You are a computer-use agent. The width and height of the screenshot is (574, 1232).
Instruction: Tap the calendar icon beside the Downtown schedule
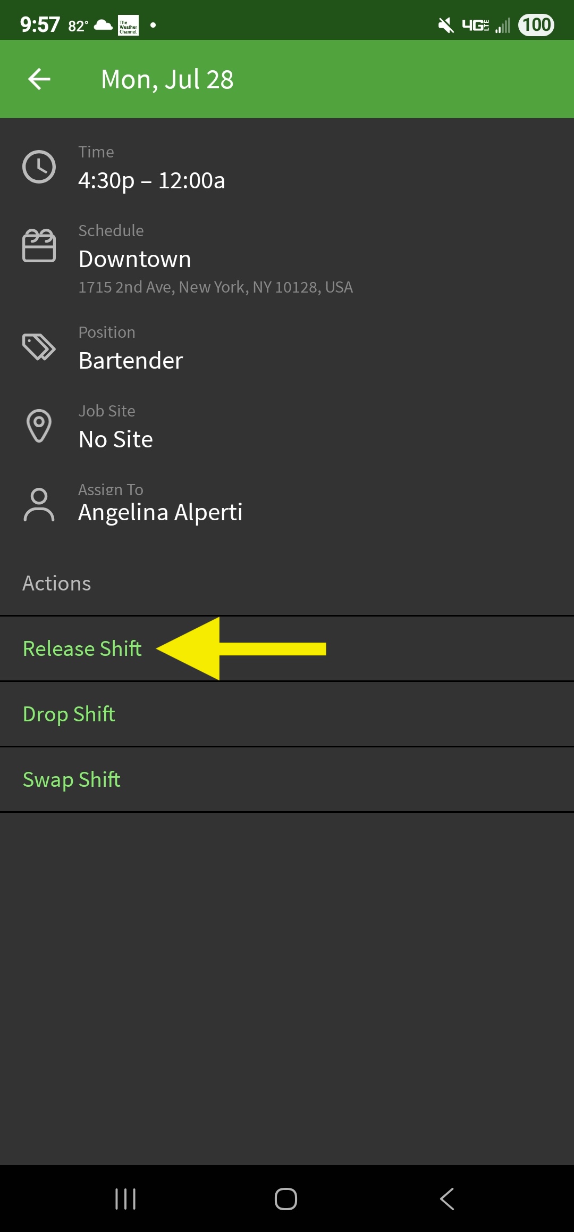[x=39, y=246]
